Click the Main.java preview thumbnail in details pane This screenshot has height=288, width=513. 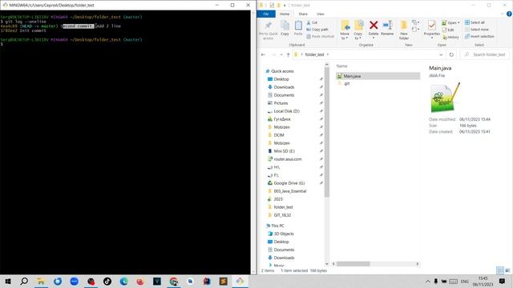click(445, 97)
